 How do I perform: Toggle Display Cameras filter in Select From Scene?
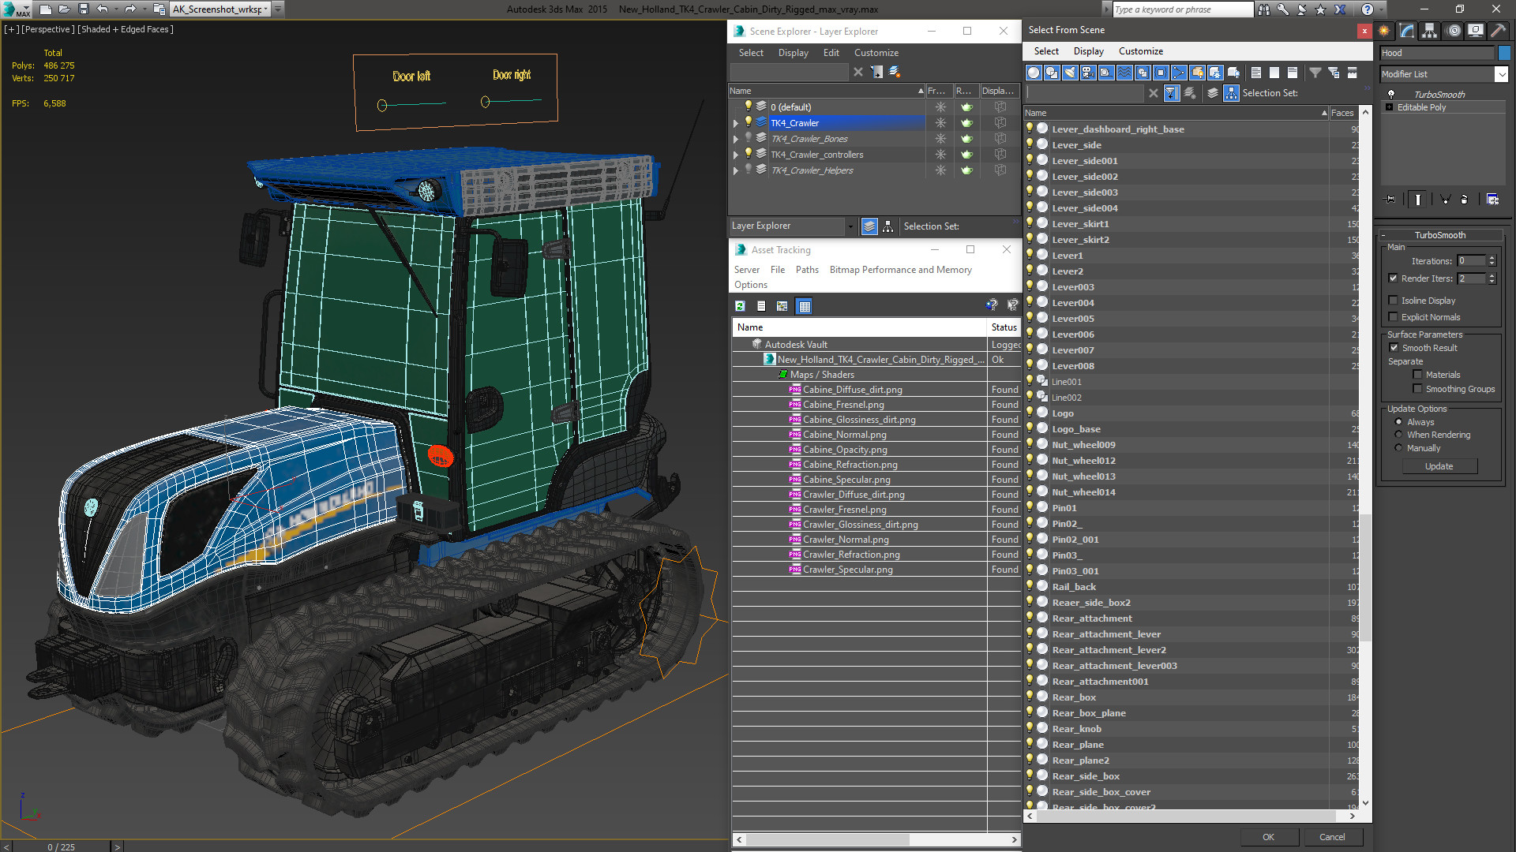[1088, 73]
